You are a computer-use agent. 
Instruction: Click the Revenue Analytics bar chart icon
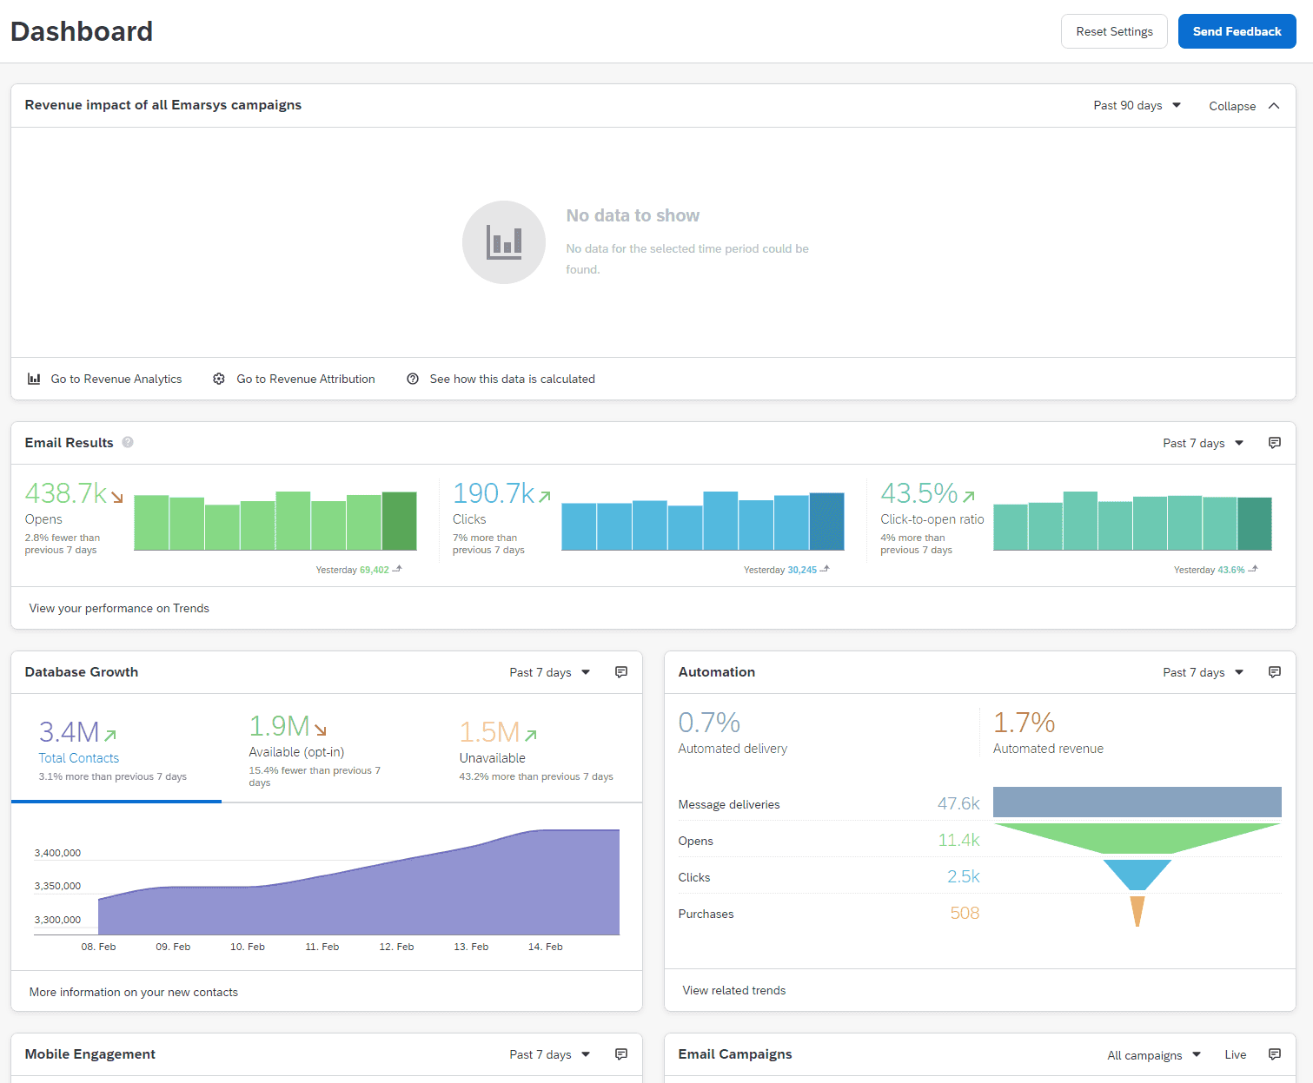[33, 379]
